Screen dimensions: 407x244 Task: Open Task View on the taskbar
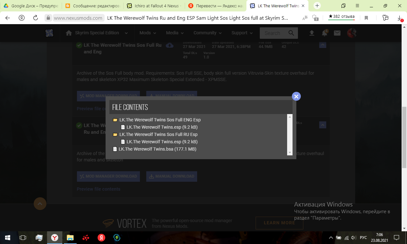point(23,237)
